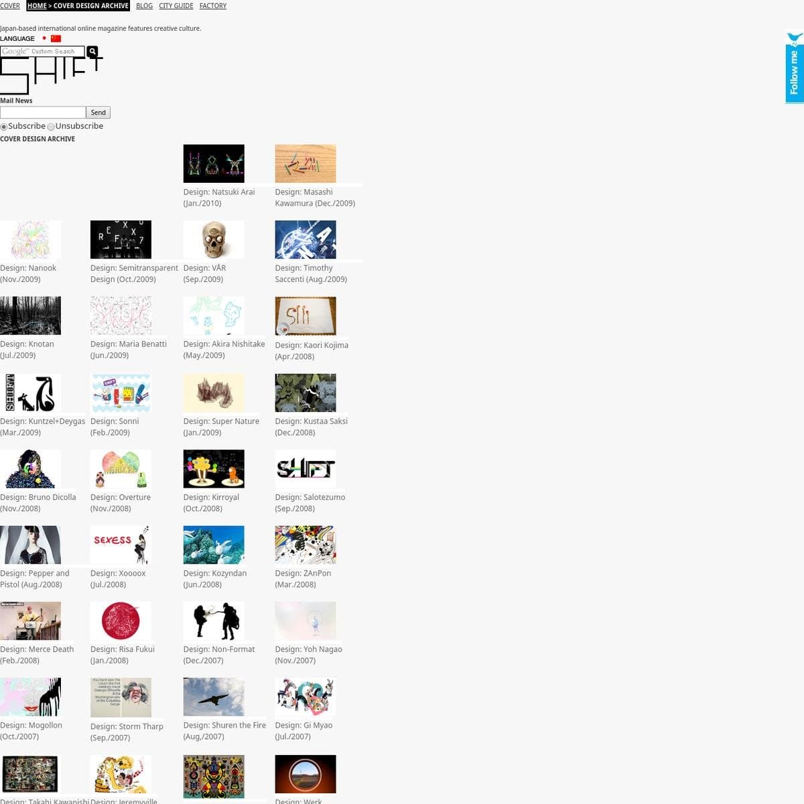Open the FACTORY section
Viewport: 804px width, 804px height.
(x=212, y=5)
